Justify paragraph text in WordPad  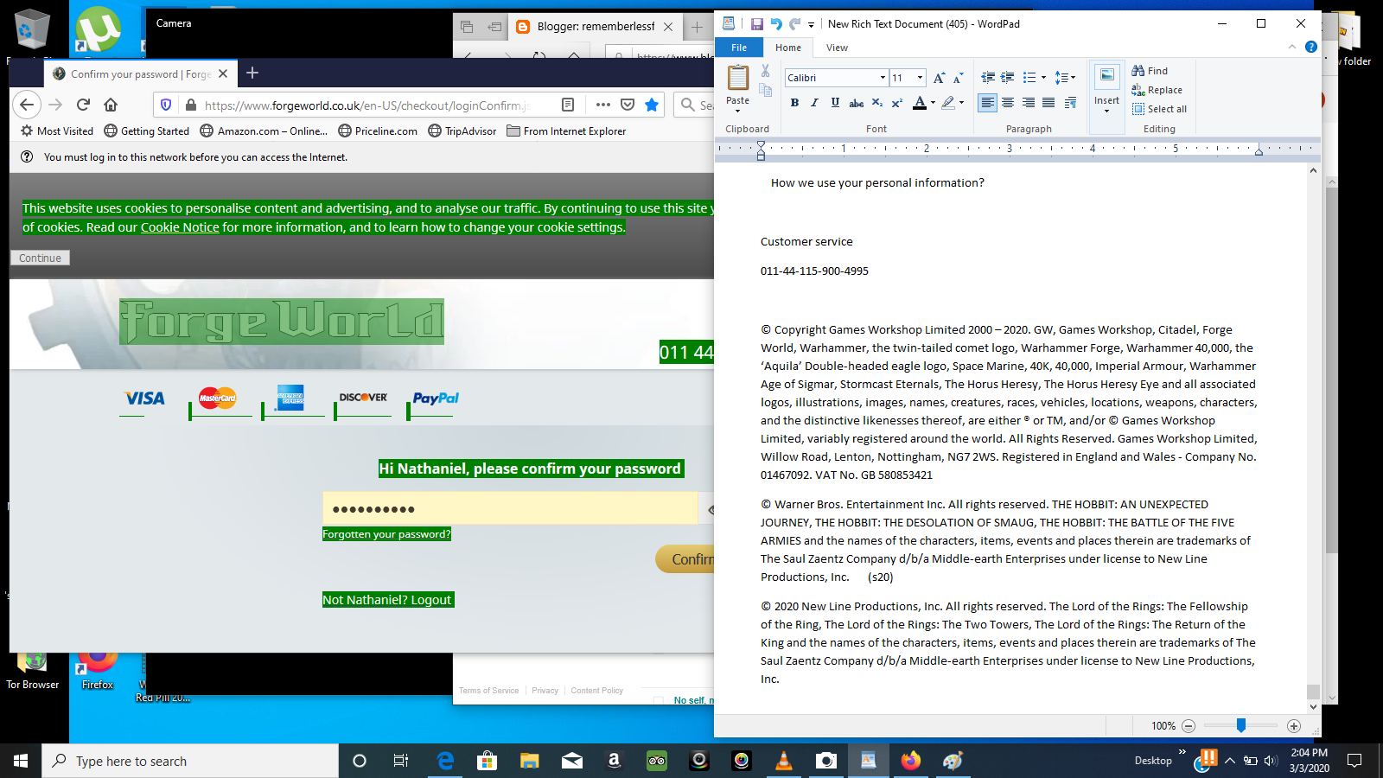point(1048,103)
